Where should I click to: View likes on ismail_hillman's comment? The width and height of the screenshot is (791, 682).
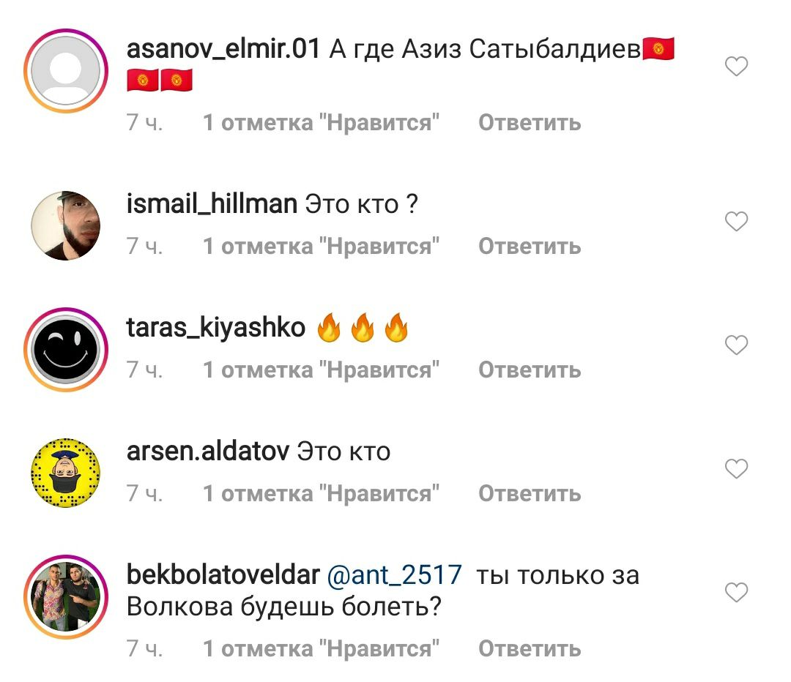click(321, 246)
